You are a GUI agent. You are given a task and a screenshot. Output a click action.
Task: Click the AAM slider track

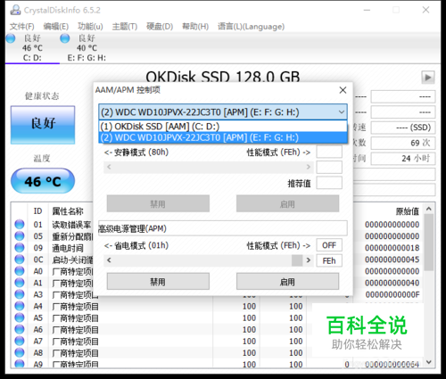pos(209,167)
